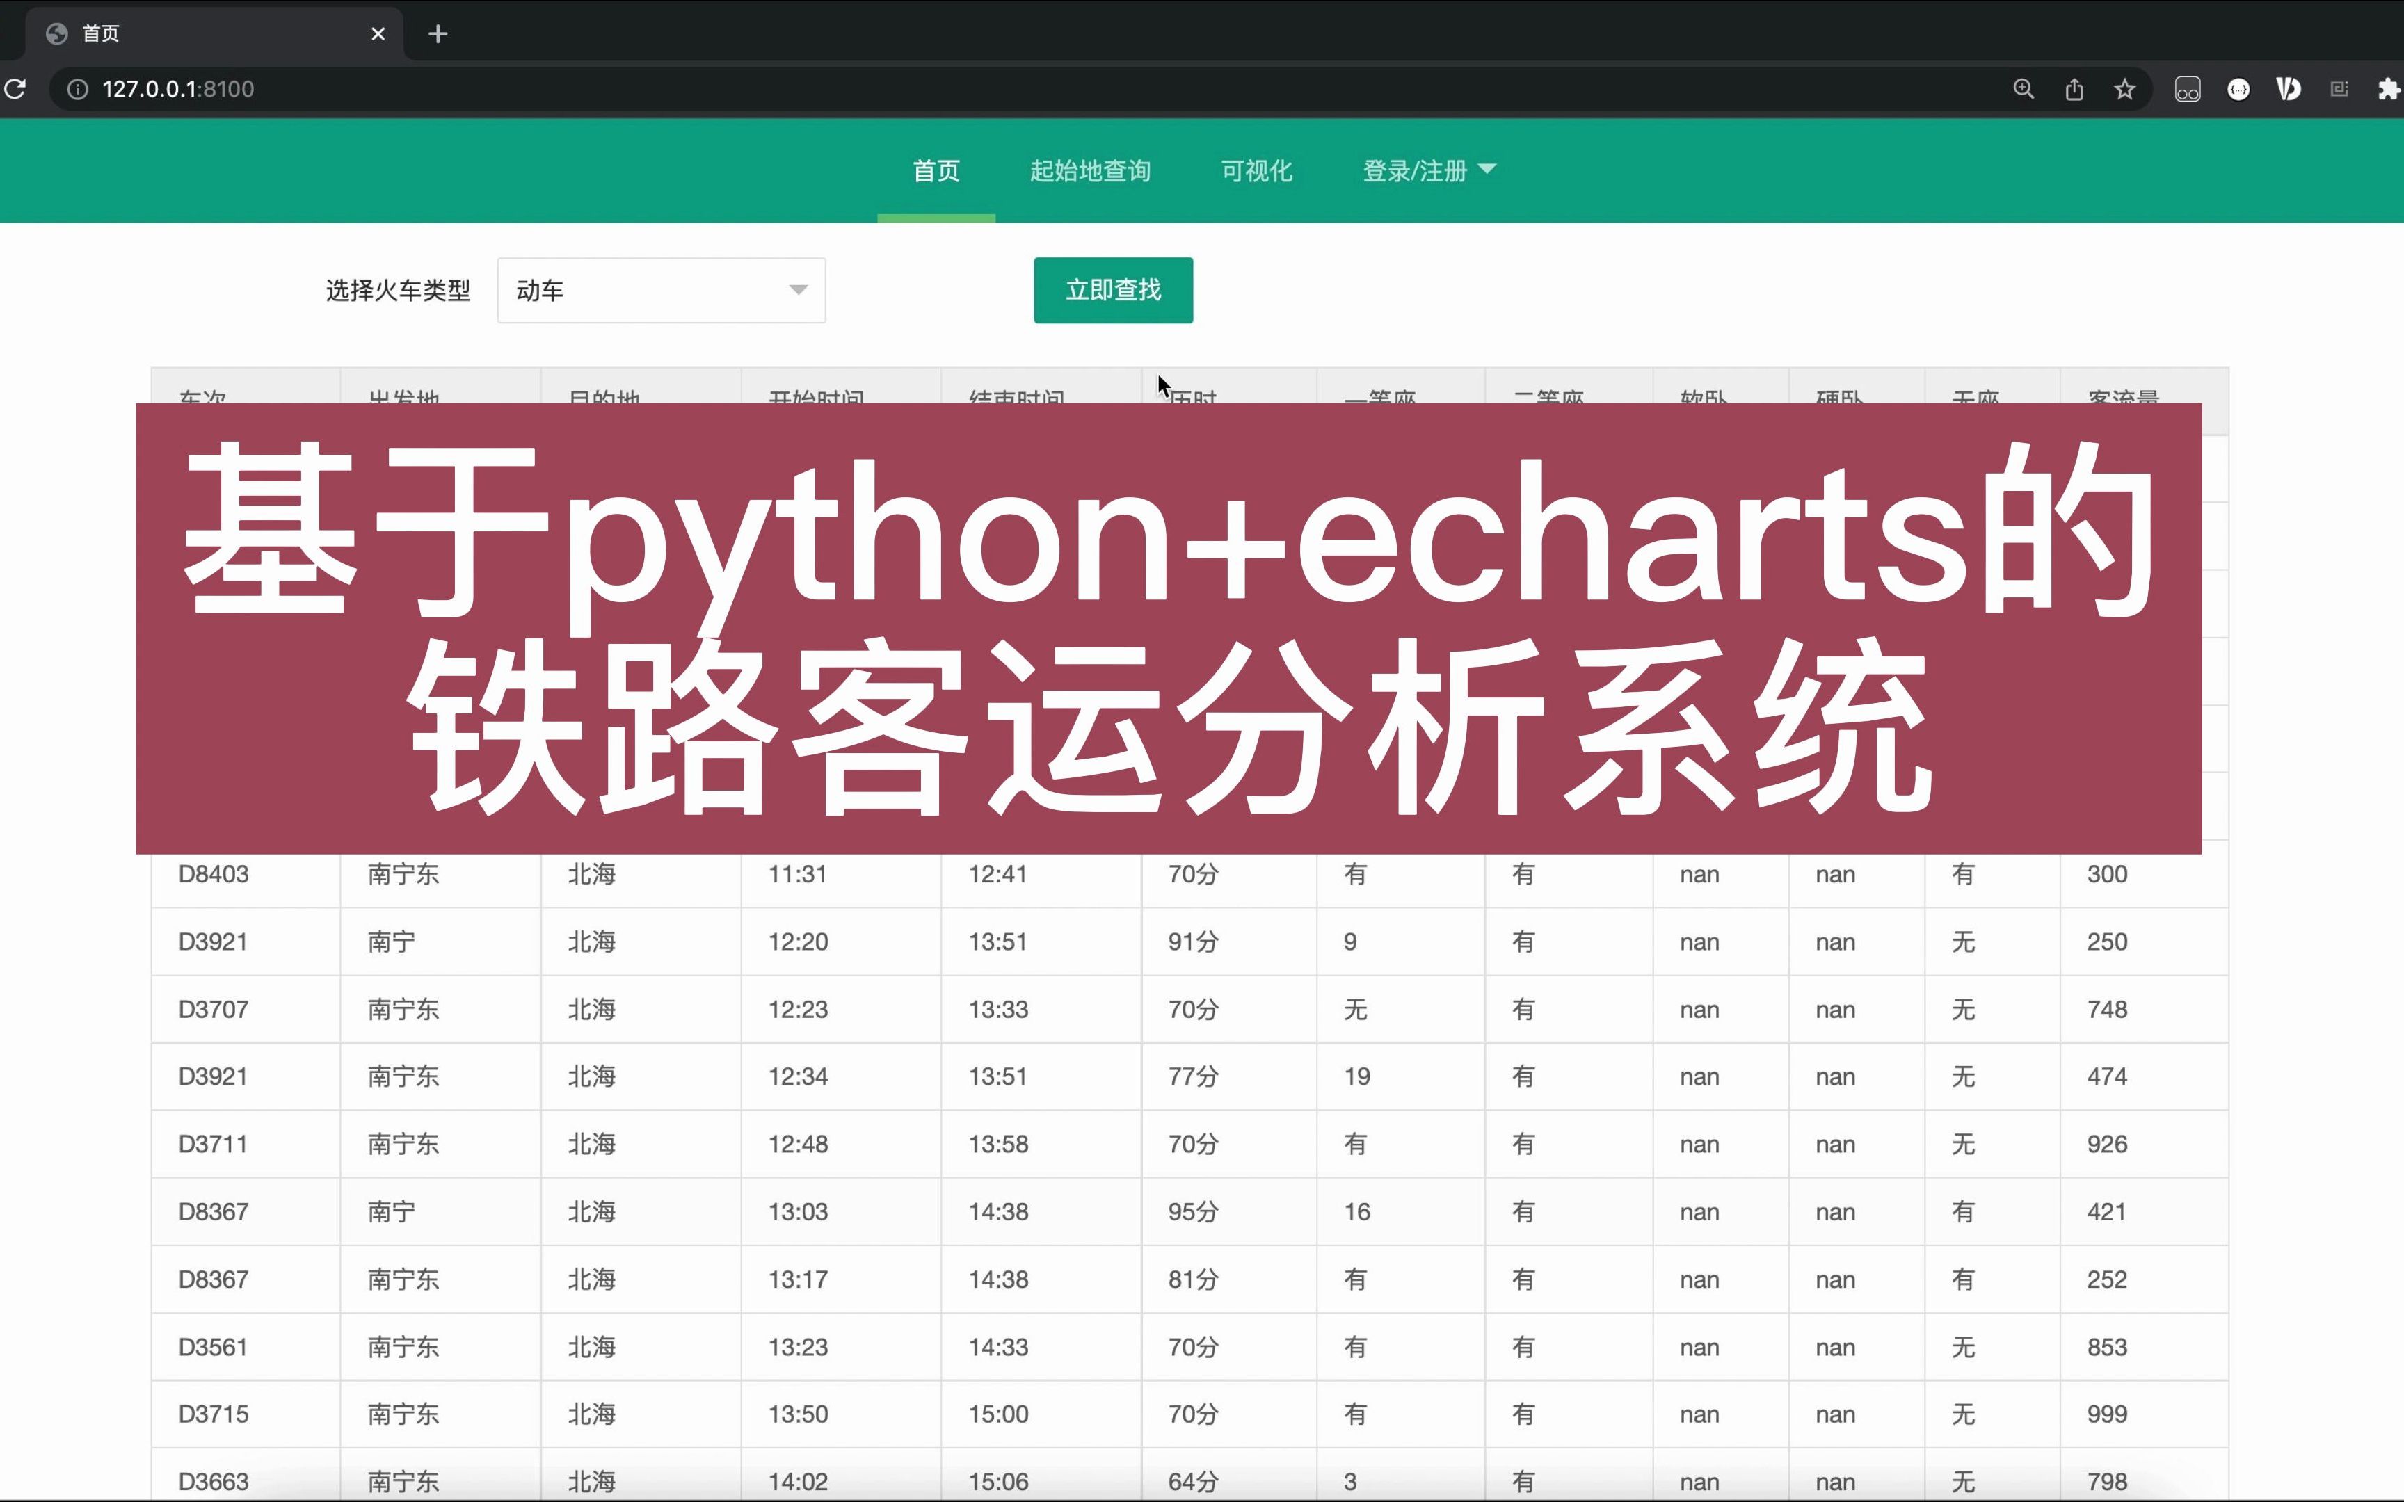Click the address bar URL 127.0.0.1:8100
This screenshot has height=1502, width=2404.
pyautogui.click(x=178, y=90)
